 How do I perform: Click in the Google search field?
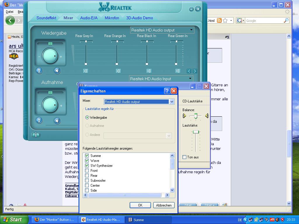[x=264, y=21]
